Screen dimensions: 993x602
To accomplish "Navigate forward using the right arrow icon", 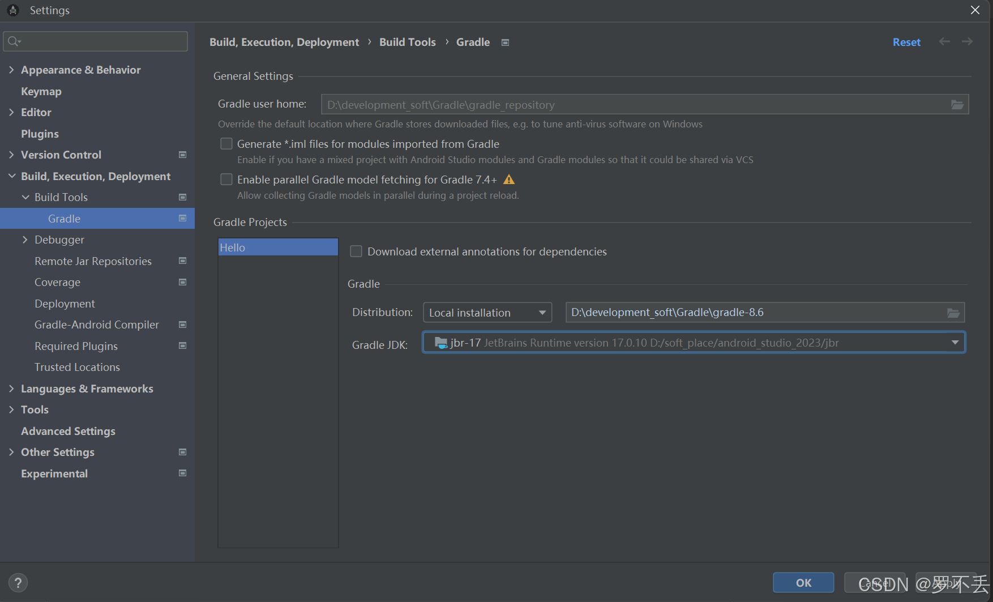I will (966, 41).
